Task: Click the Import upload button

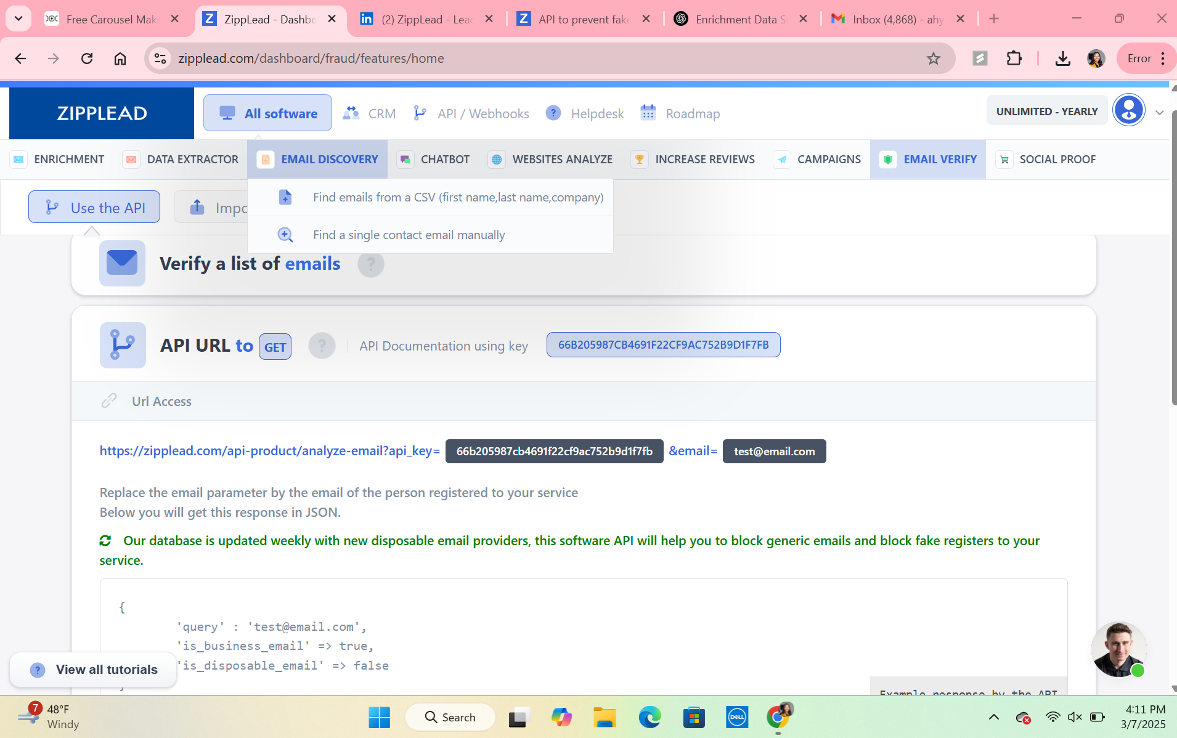Action: tap(211, 207)
